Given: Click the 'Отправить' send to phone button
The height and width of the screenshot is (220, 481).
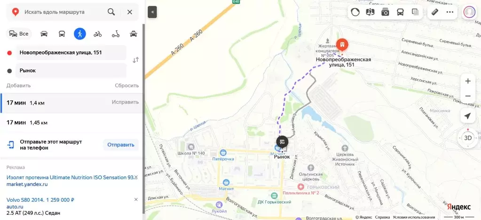Looking at the screenshot, I should [x=121, y=145].
